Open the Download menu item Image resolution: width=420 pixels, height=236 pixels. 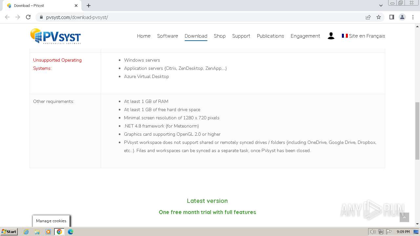pyautogui.click(x=196, y=36)
